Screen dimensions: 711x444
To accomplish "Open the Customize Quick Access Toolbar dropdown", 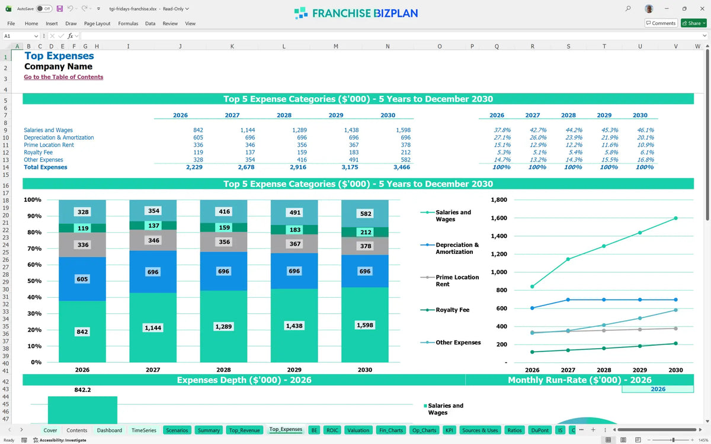I will tap(98, 9).
